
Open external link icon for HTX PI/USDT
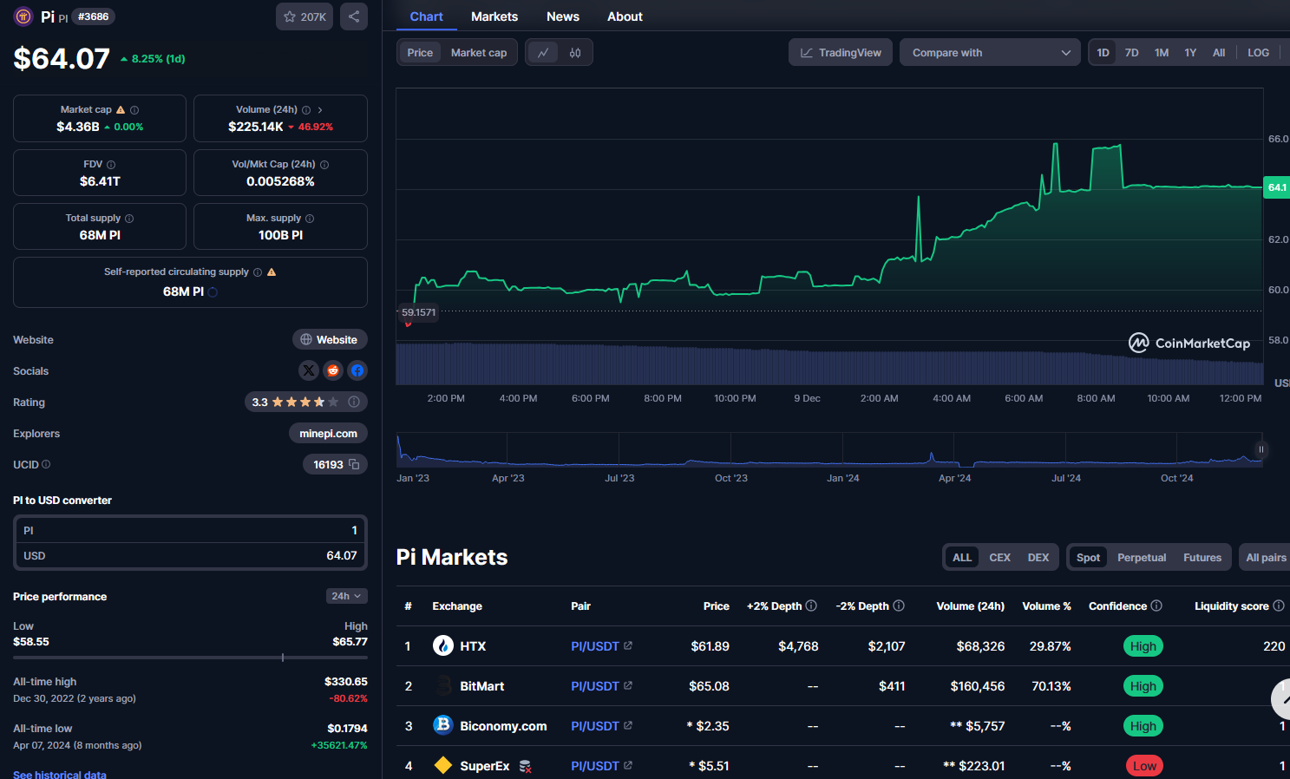(628, 645)
